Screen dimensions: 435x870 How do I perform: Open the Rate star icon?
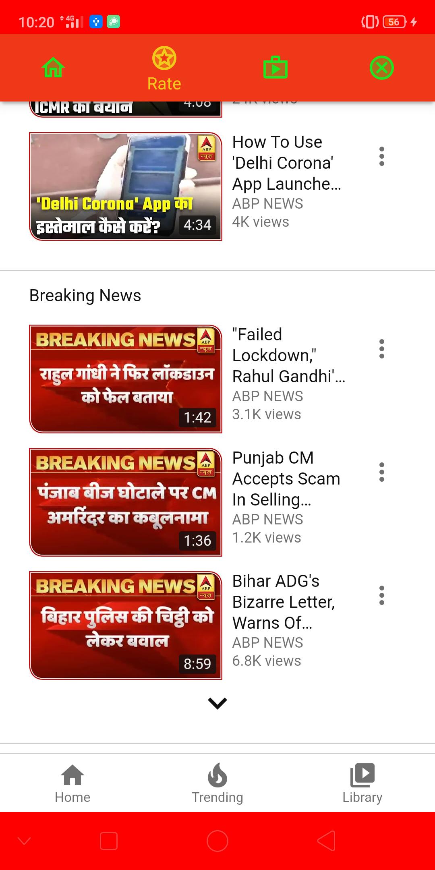pos(164,58)
